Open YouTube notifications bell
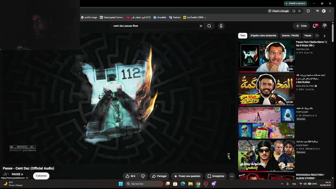 pos(315,26)
